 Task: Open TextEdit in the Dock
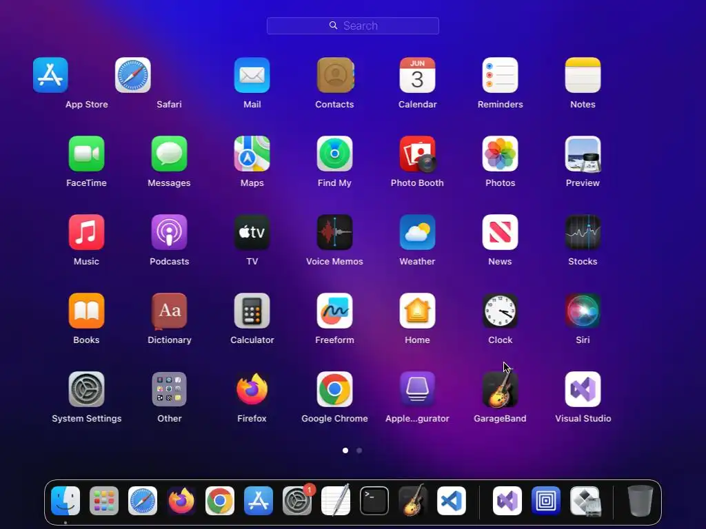click(336, 501)
